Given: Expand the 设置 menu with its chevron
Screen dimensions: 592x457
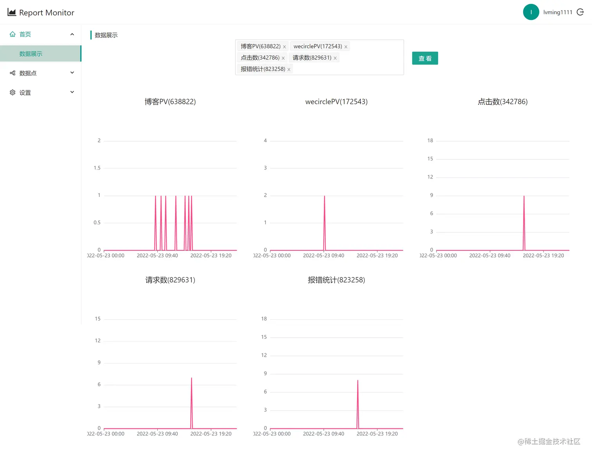Looking at the screenshot, I should point(72,92).
